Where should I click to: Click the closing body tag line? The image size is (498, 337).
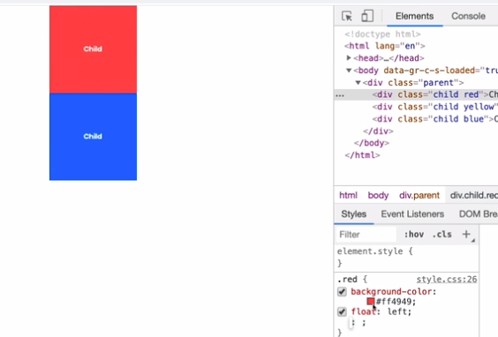pos(372,143)
